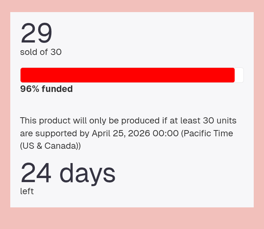This screenshot has height=229, width=264.
Task: Click the large '29' units sold number
Action: point(36,33)
